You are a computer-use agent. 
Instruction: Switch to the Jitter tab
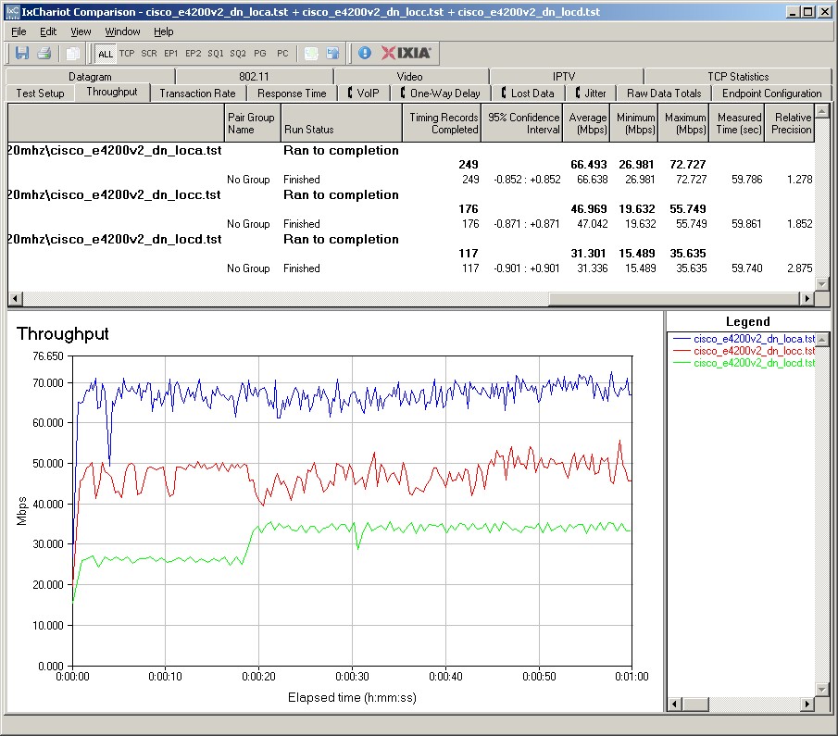pyautogui.click(x=591, y=93)
